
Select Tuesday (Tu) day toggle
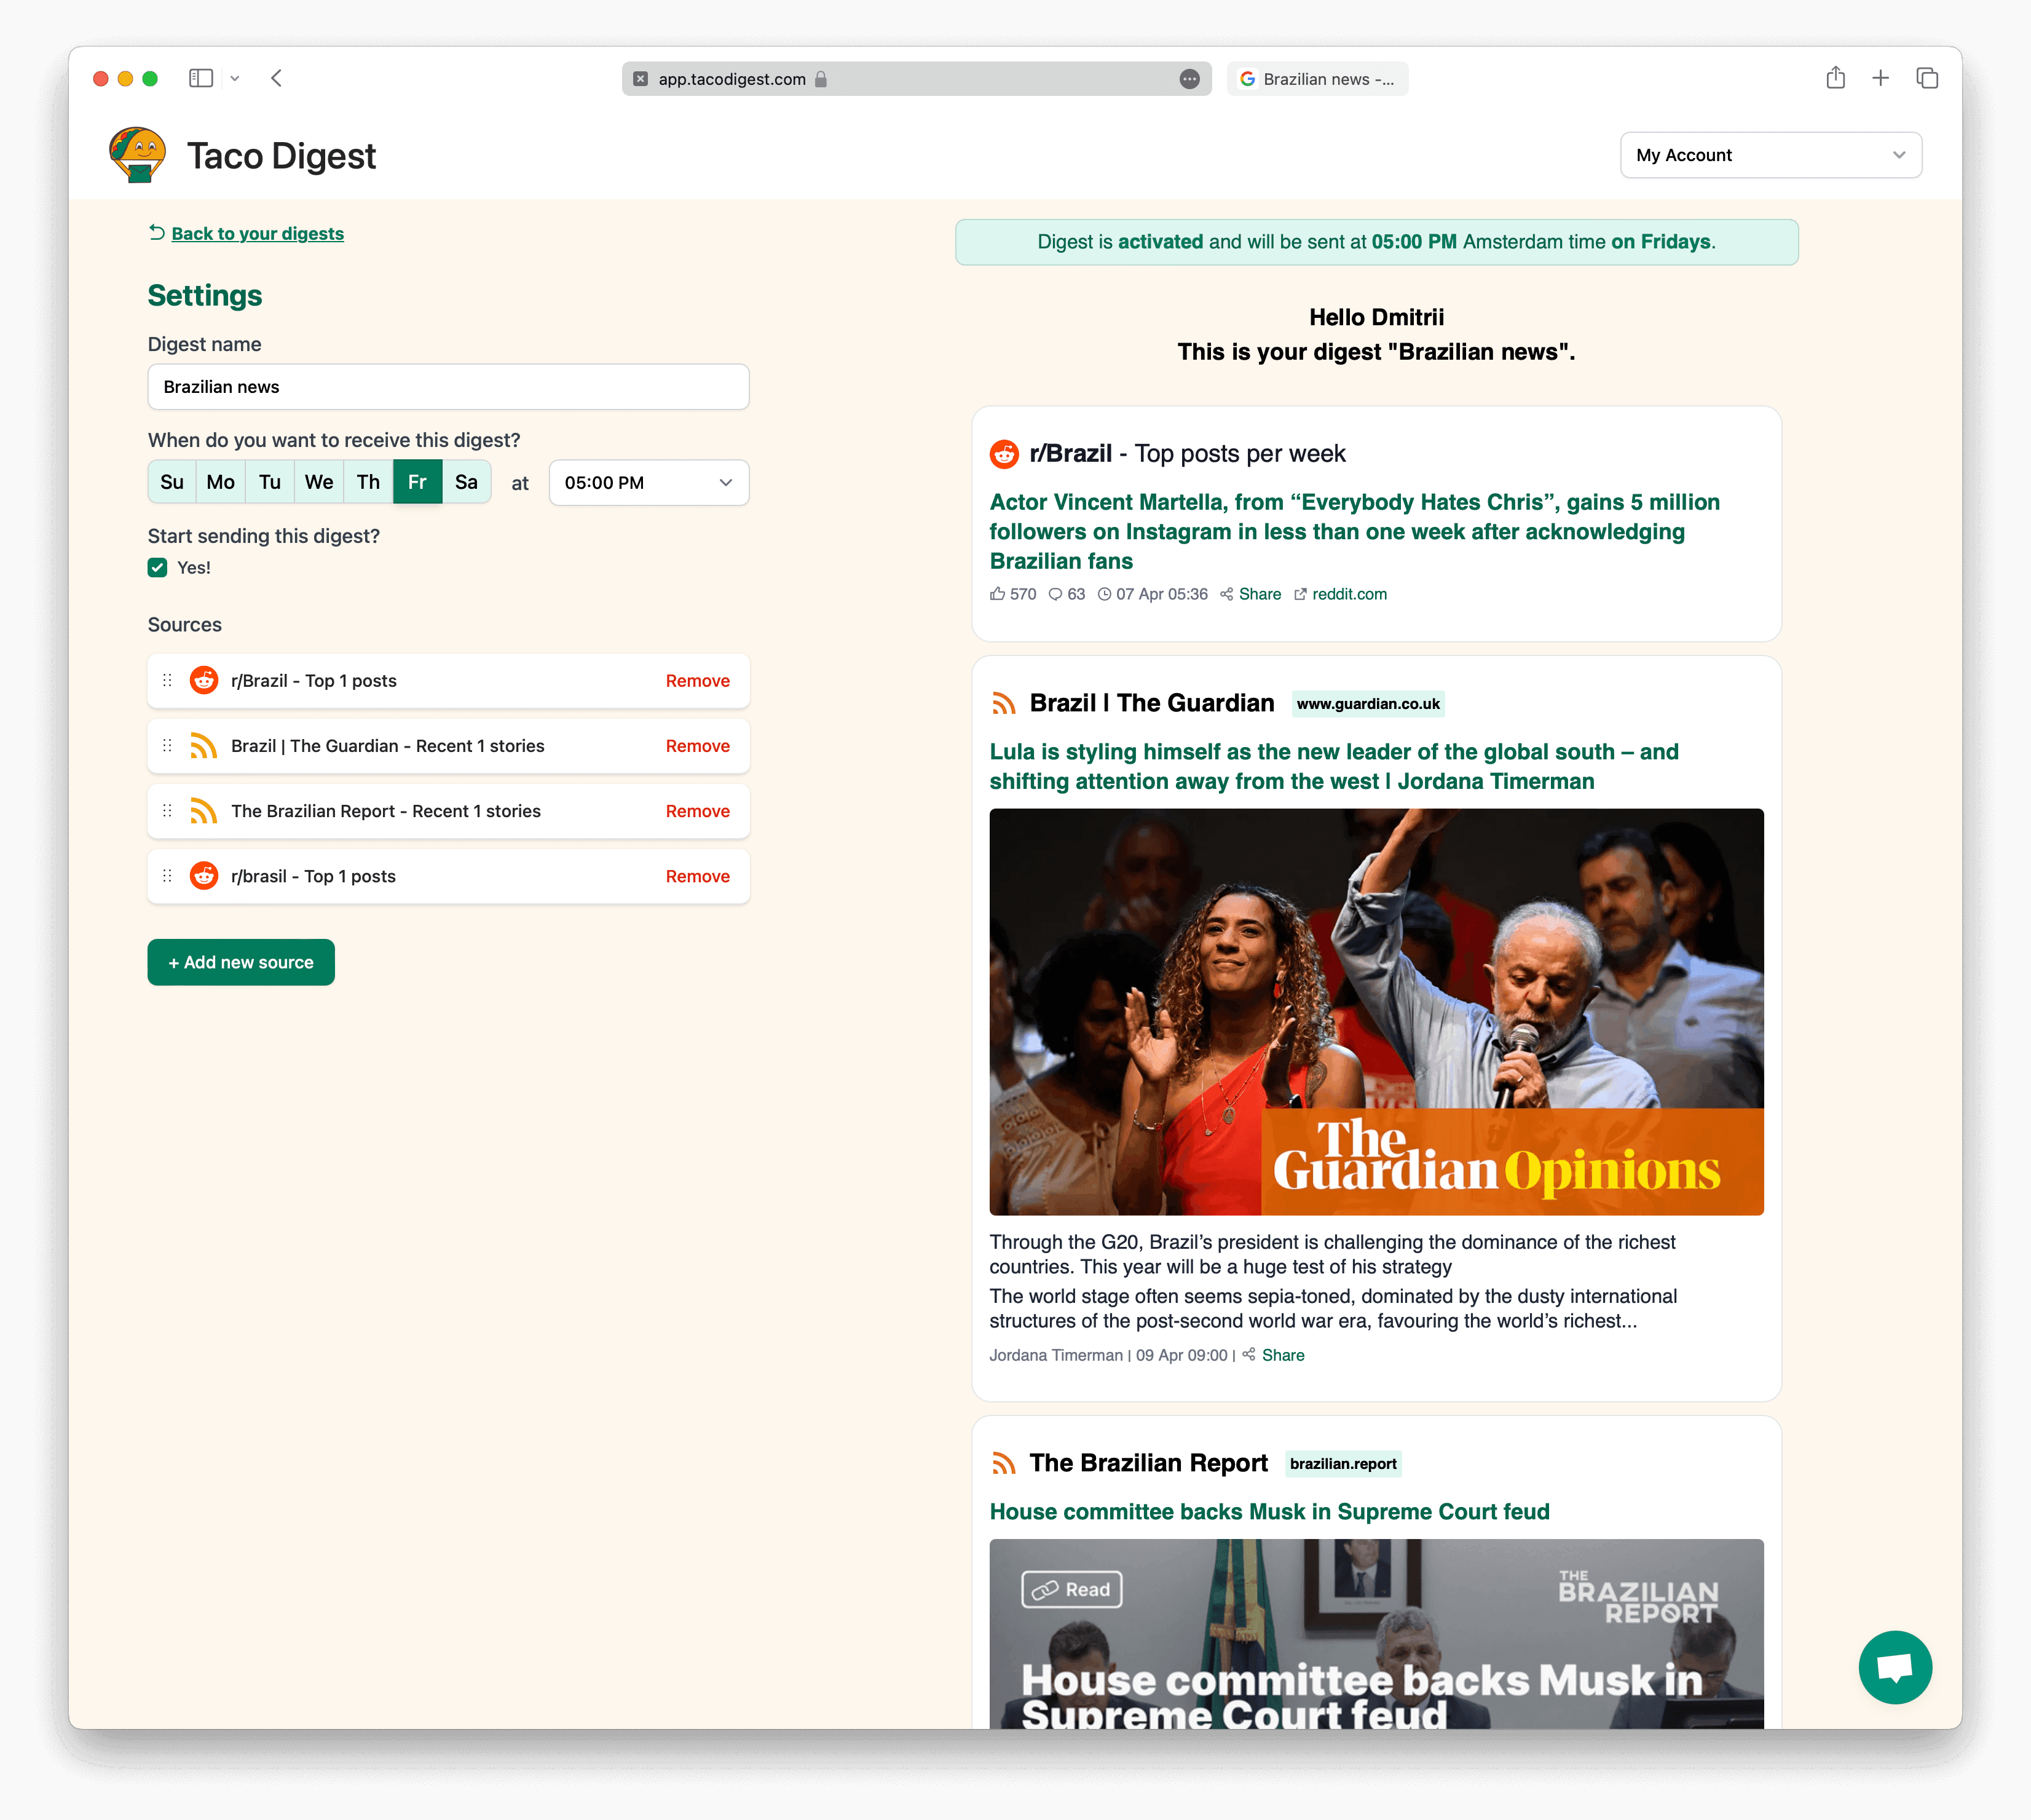tap(270, 482)
